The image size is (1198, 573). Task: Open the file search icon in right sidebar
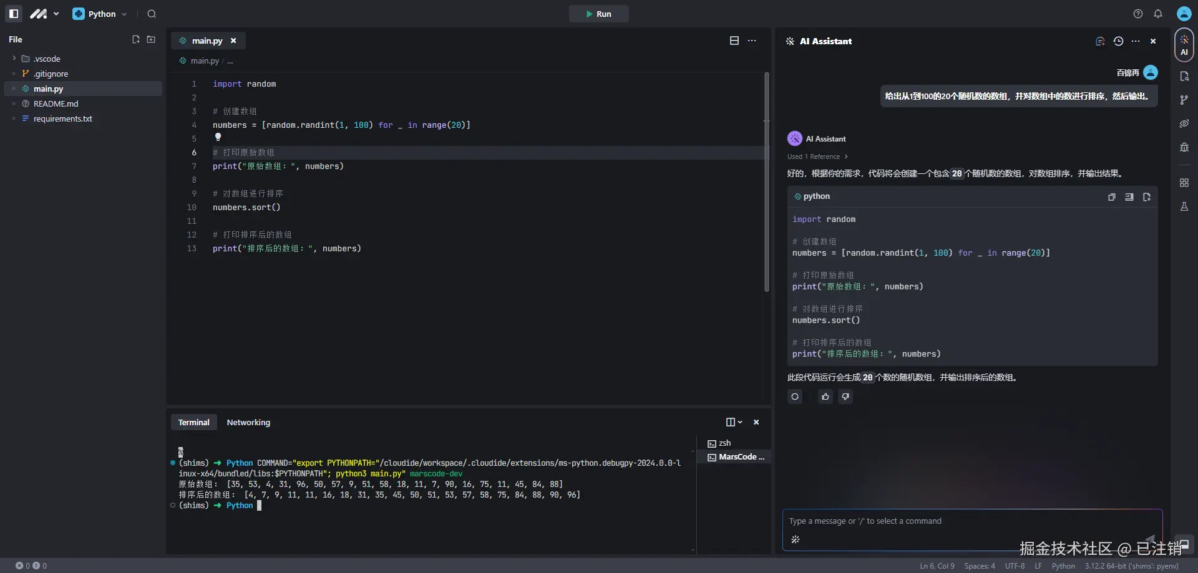click(1184, 76)
